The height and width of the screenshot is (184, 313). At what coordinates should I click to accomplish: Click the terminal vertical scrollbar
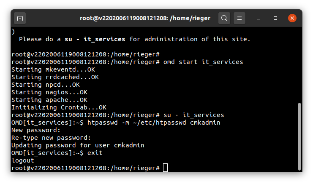pyautogui.click(x=299, y=136)
